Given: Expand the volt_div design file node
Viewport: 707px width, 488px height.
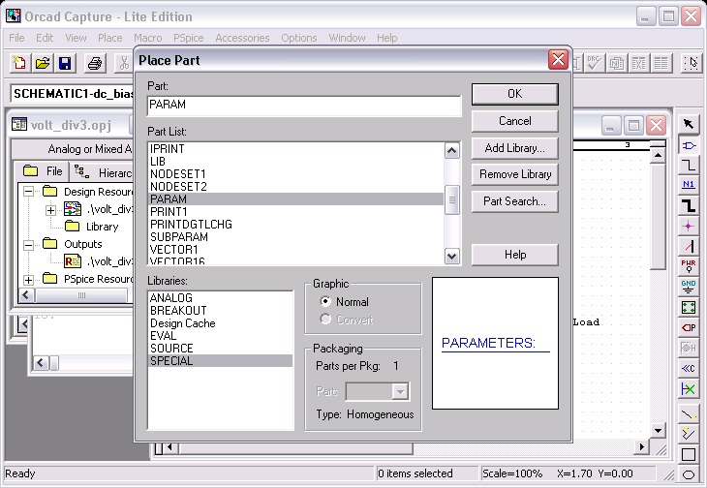Looking at the screenshot, I should (50, 210).
